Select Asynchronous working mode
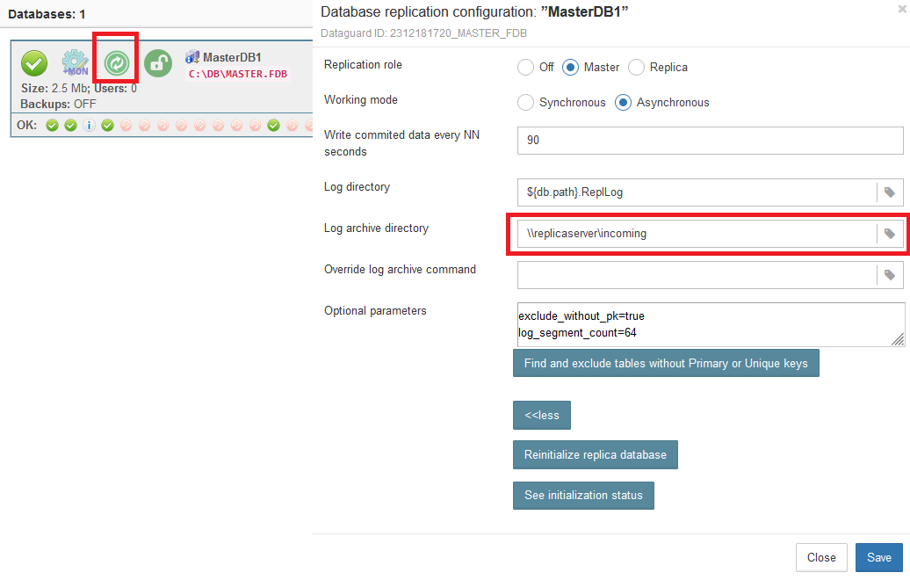Screen dimensions: 910x580 tap(624, 103)
